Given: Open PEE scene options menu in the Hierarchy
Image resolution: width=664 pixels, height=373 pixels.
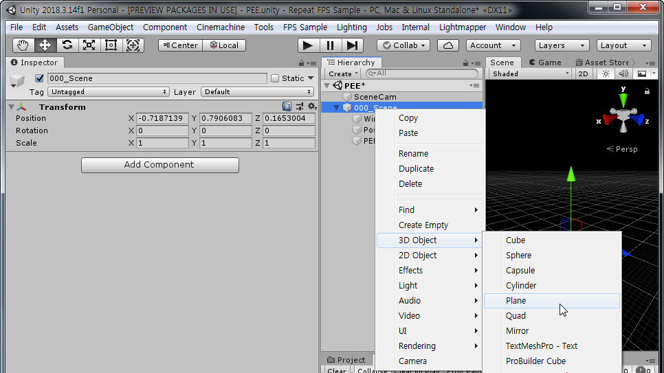Looking at the screenshot, I should [x=474, y=86].
